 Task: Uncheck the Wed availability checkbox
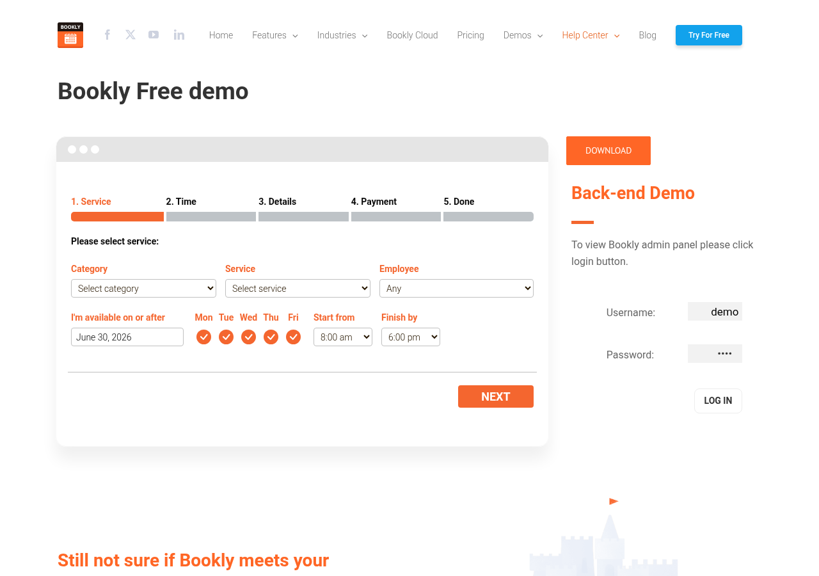tap(248, 337)
